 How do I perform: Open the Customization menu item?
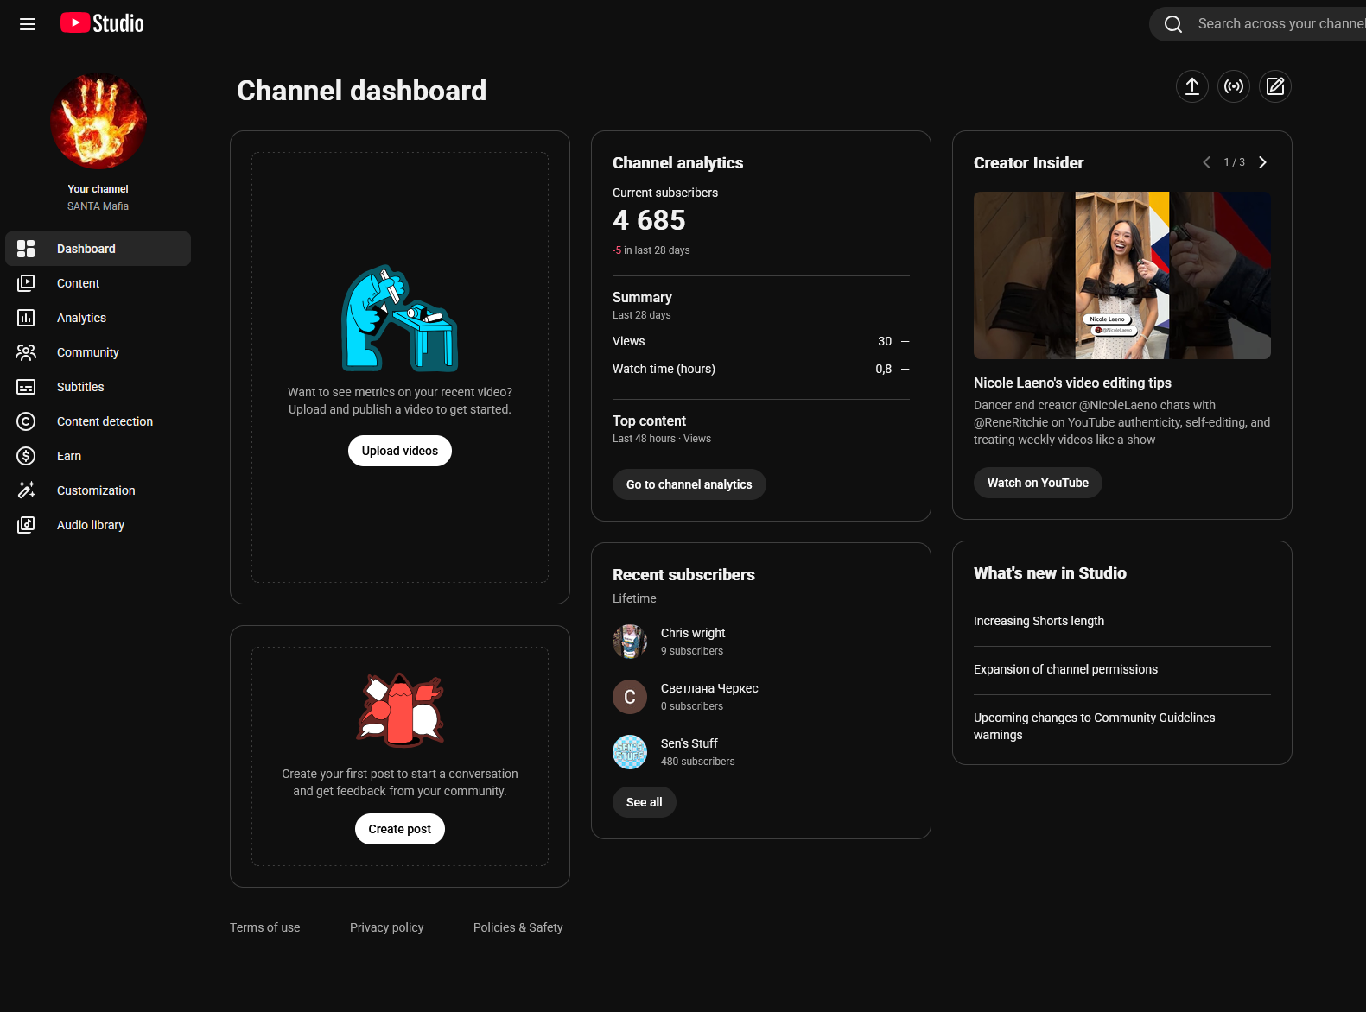click(x=98, y=490)
